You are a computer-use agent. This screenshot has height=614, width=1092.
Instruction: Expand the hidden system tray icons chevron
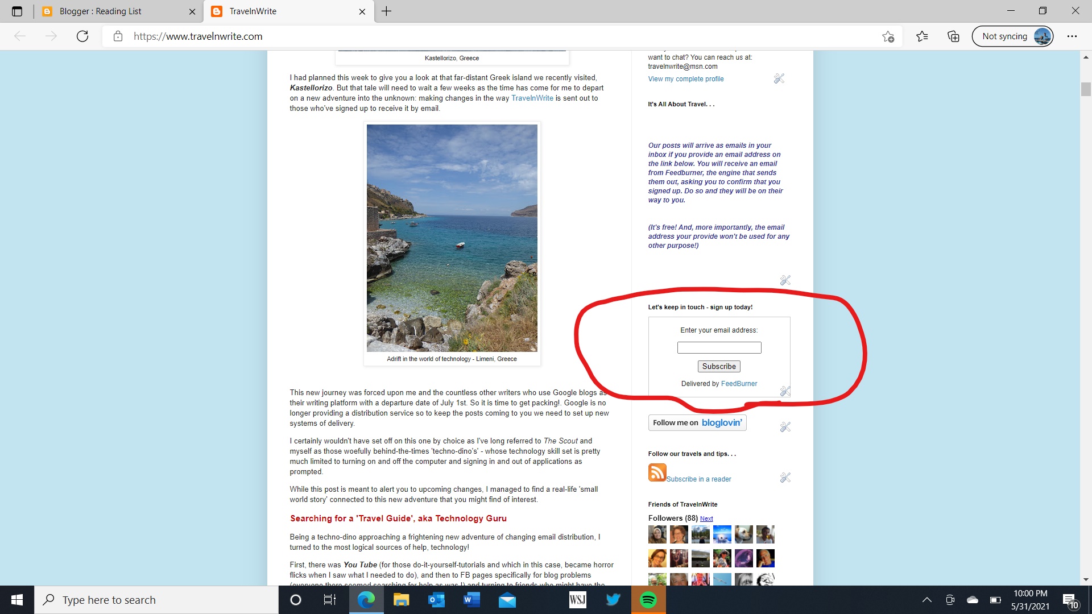pos(926,600)
